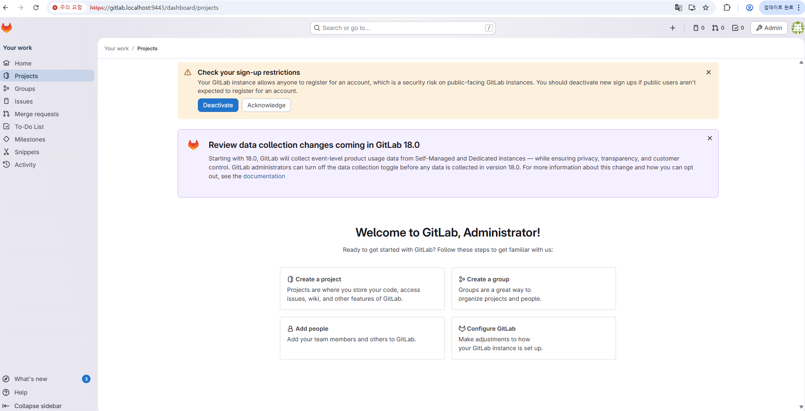Click Your work breadcrumb link
805x411 pixels.
tap(117, 49)
